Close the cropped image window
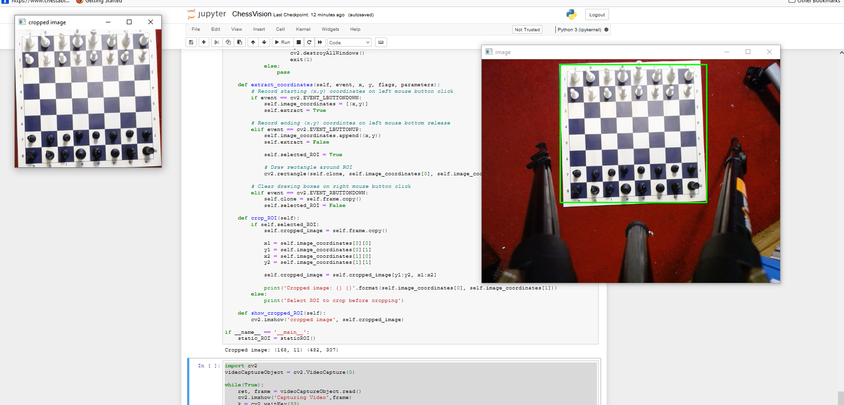The height and width of the screenshot is (405, 844). 151,22
